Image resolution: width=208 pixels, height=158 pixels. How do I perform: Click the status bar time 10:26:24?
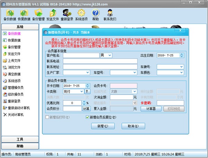coord(168,154)
